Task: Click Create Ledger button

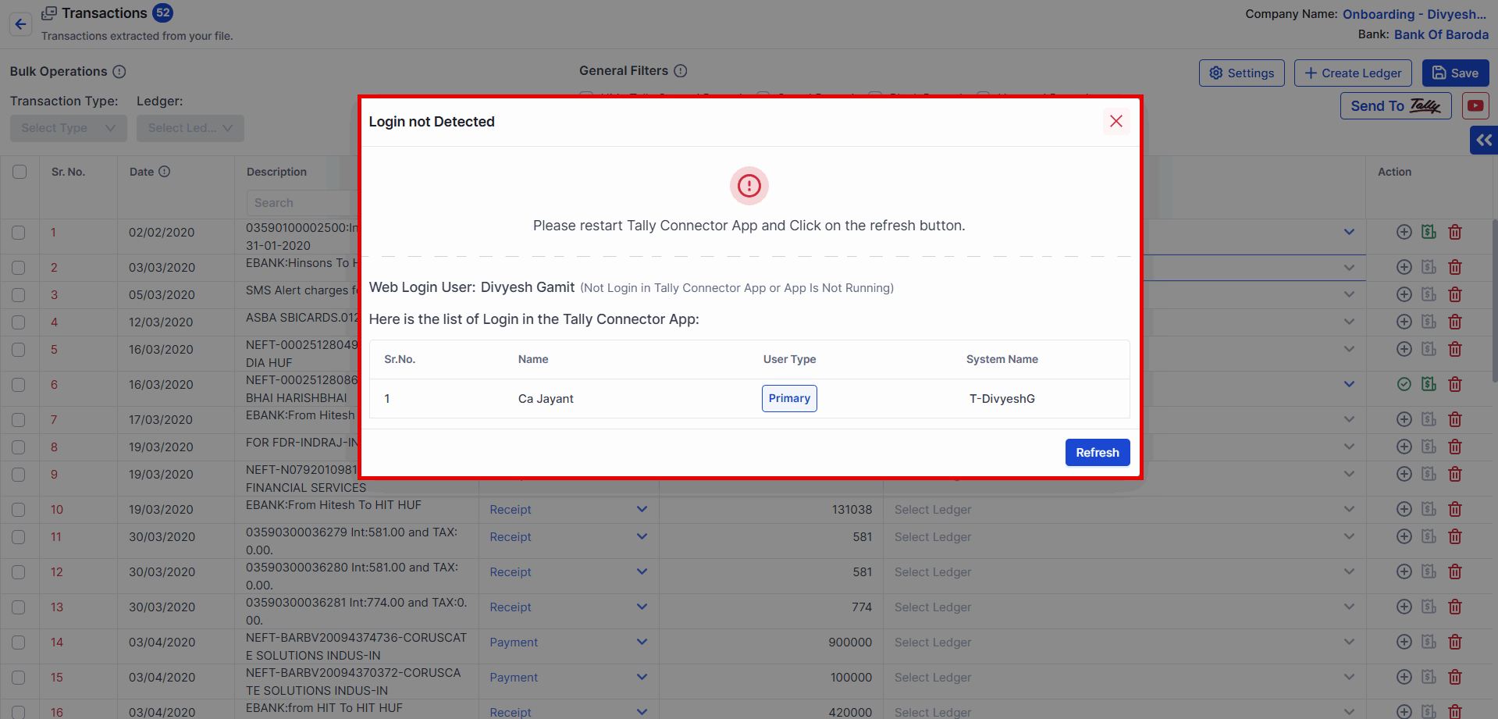Action: click(x=1353, y=73)
